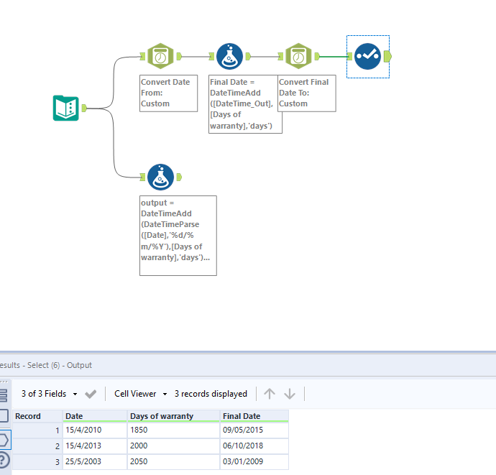Open the Cell Viewer dropdown
This screenshot has width=496, height=475.
pyautogui.click(x=141, y=394)
